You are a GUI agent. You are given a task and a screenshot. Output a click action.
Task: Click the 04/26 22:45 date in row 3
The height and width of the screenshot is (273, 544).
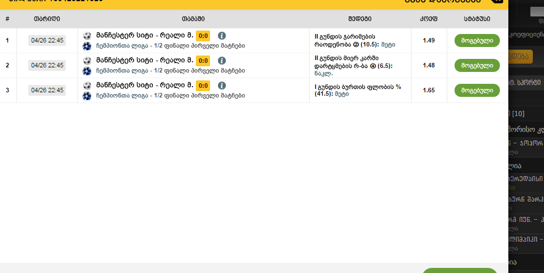[x=47, y=90]
